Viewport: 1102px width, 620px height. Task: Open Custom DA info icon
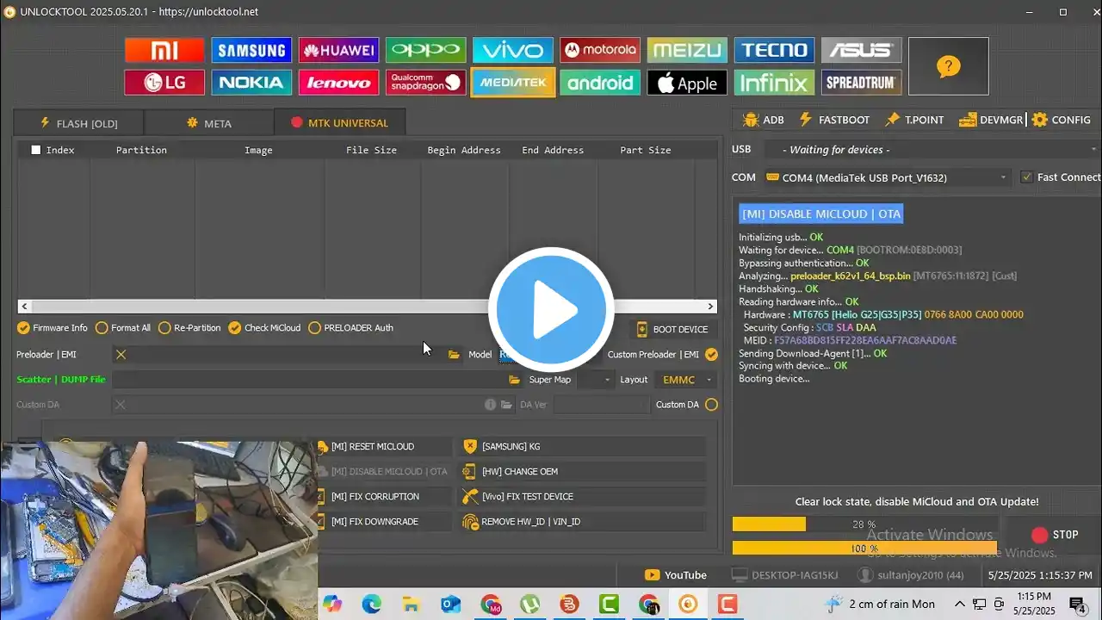click(x=490, y=405)
